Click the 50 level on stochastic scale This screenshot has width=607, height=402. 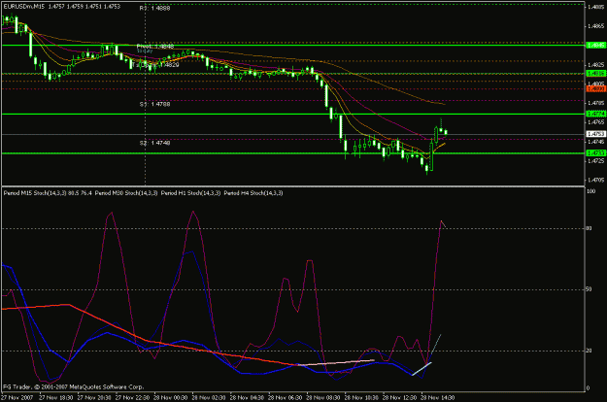coord(590,289)
